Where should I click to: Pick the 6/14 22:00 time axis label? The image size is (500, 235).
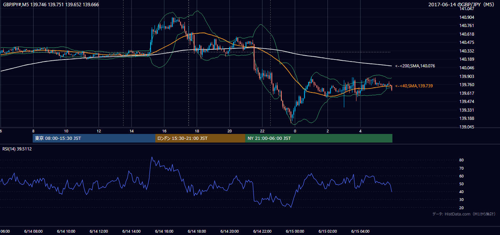coord(262,231)
